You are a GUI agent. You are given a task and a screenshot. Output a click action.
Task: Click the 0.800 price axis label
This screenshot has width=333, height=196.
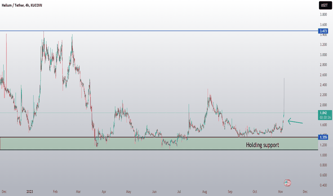tap(323, 165)
